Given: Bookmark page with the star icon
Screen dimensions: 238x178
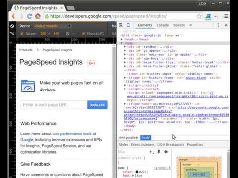Looking at the screenshot, I should tap(199, 16).
